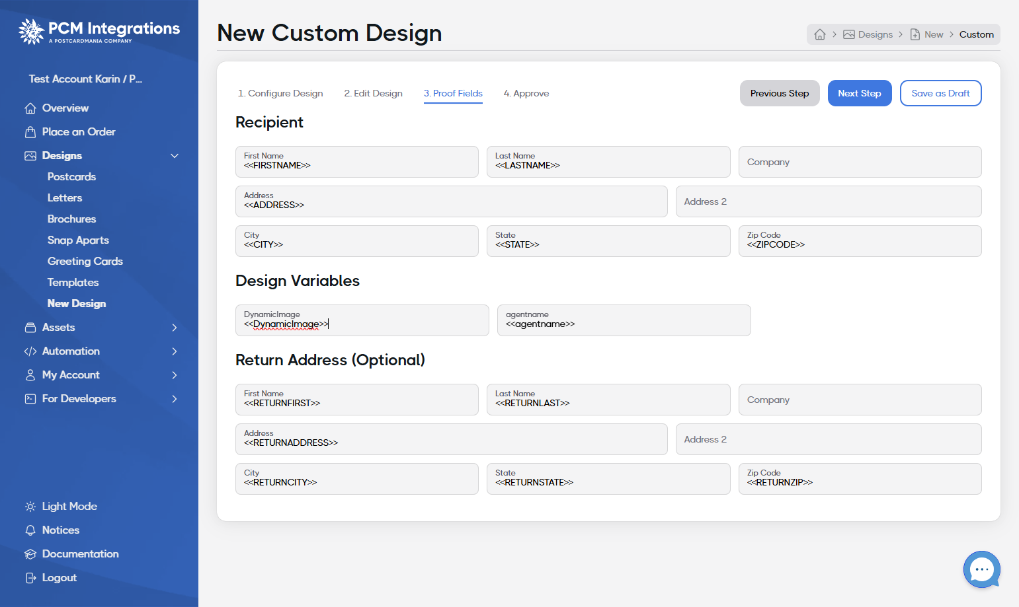The image size is (1019, 607).
Task: Click the DynamicImage variable field
Action: pyautogui.click(x=362, y=320)
